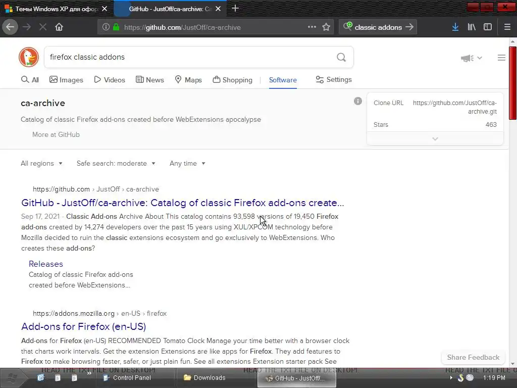
Task: Click the search engine magnifier icon in search box
Action: coord(347,26)
